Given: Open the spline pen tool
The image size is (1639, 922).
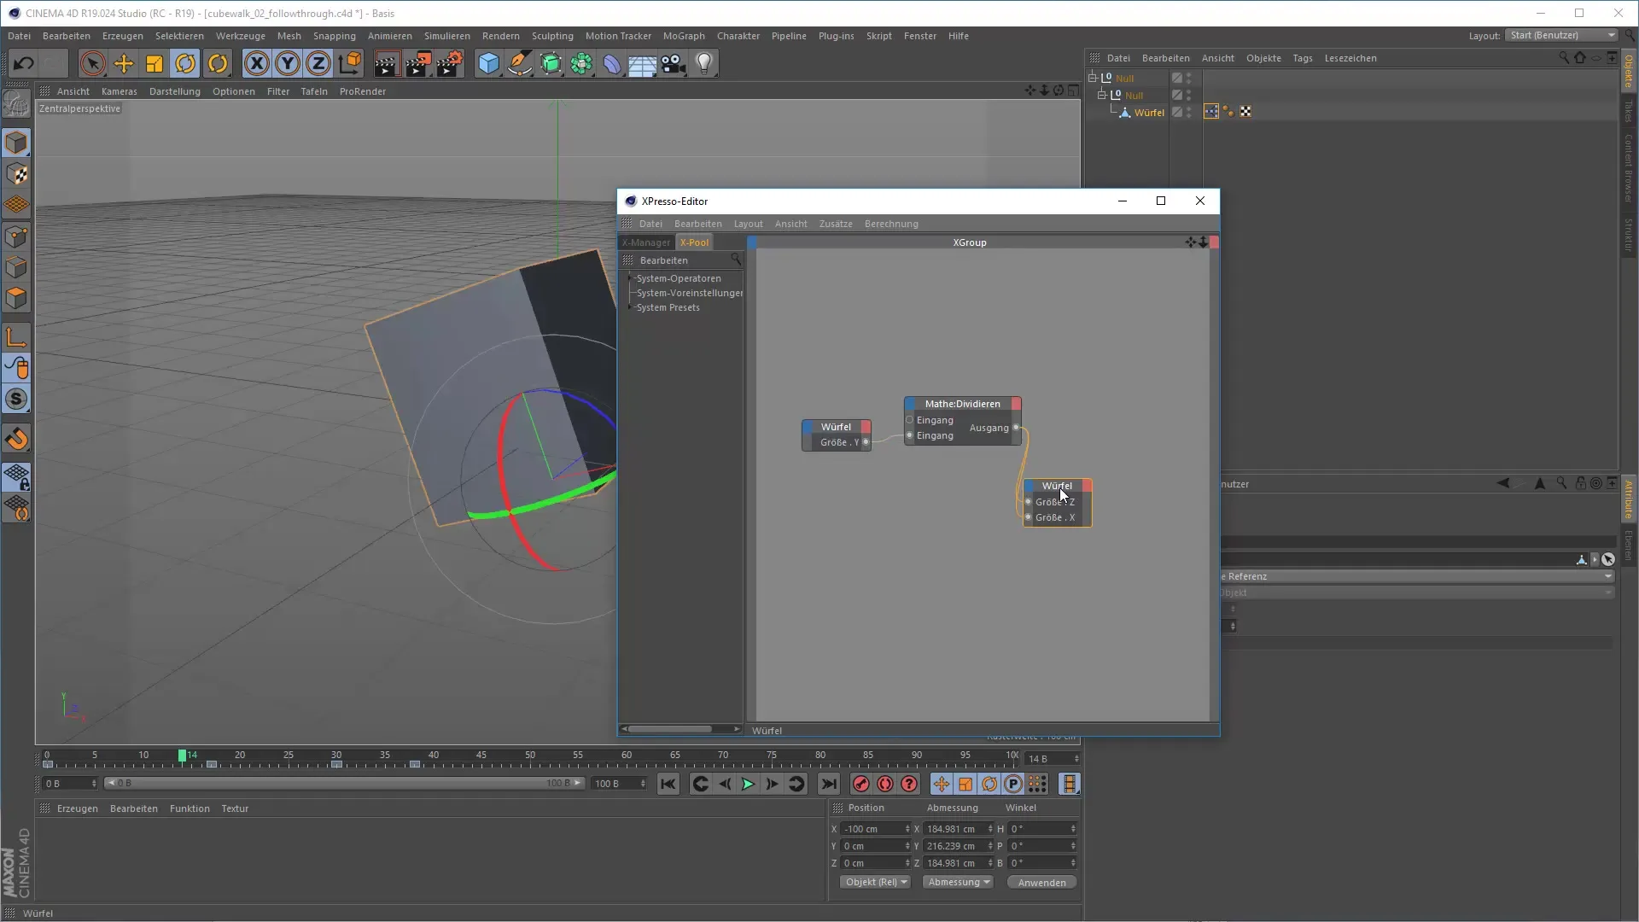Looking at the screenshot, I should click(x=519, y=63).
